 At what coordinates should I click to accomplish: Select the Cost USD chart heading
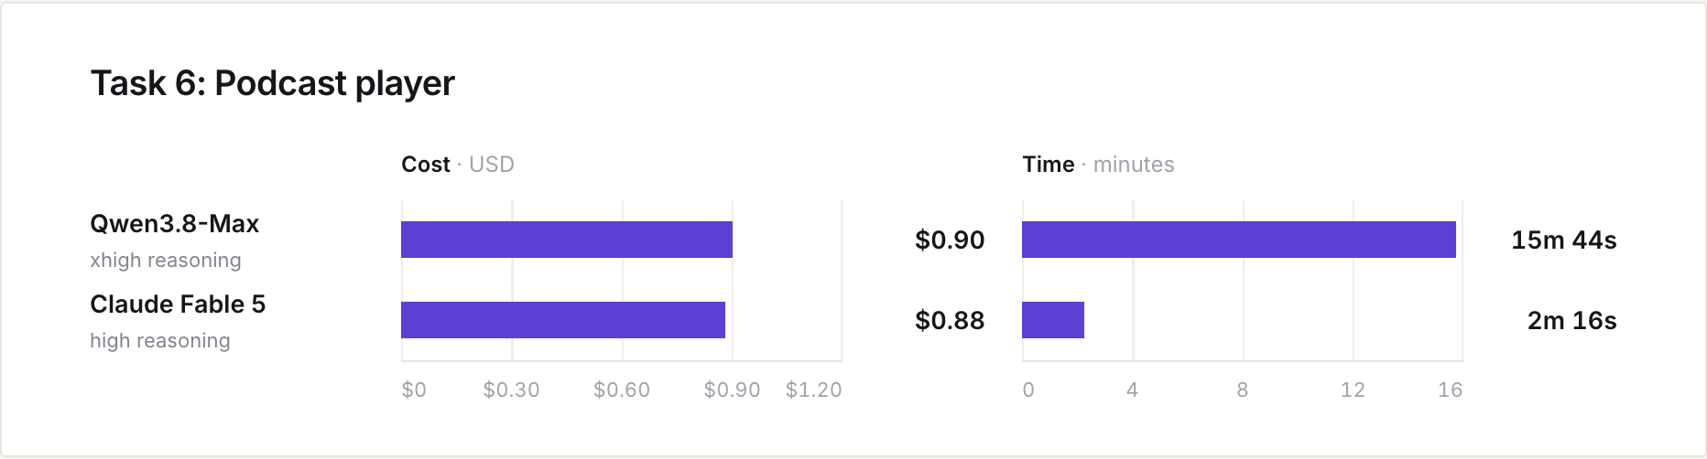tap(458, 165)
